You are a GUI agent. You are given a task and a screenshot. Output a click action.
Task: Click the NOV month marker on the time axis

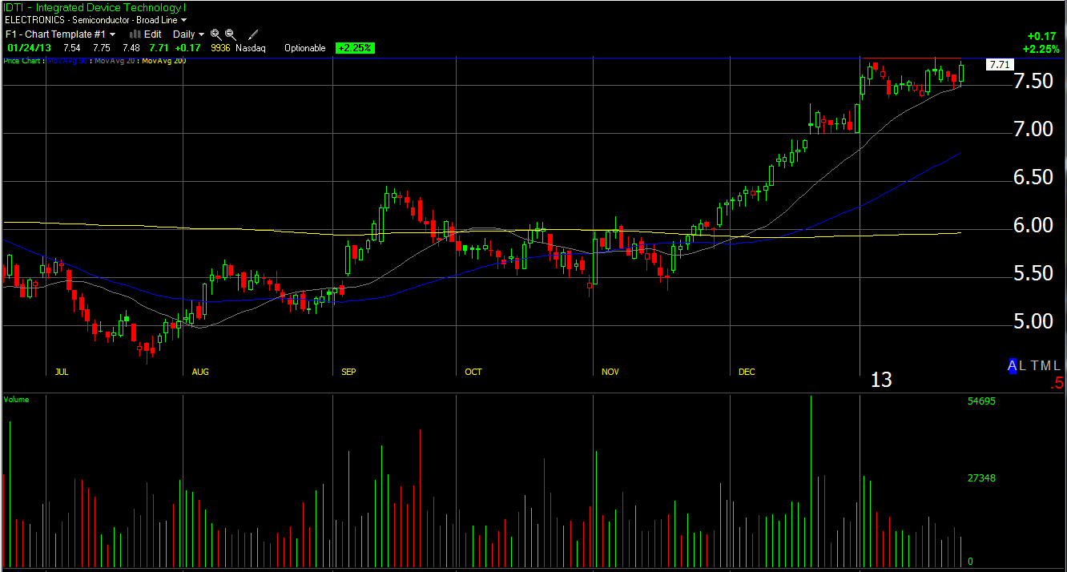point(610,372)
